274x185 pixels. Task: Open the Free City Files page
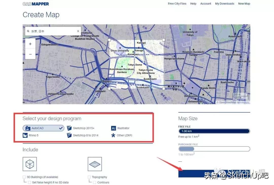(177, 4)
